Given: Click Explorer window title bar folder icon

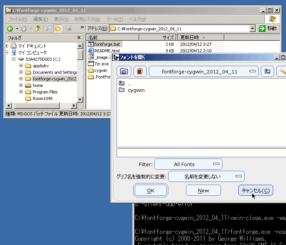Looking at the screenshot, I should coord(8,10).
